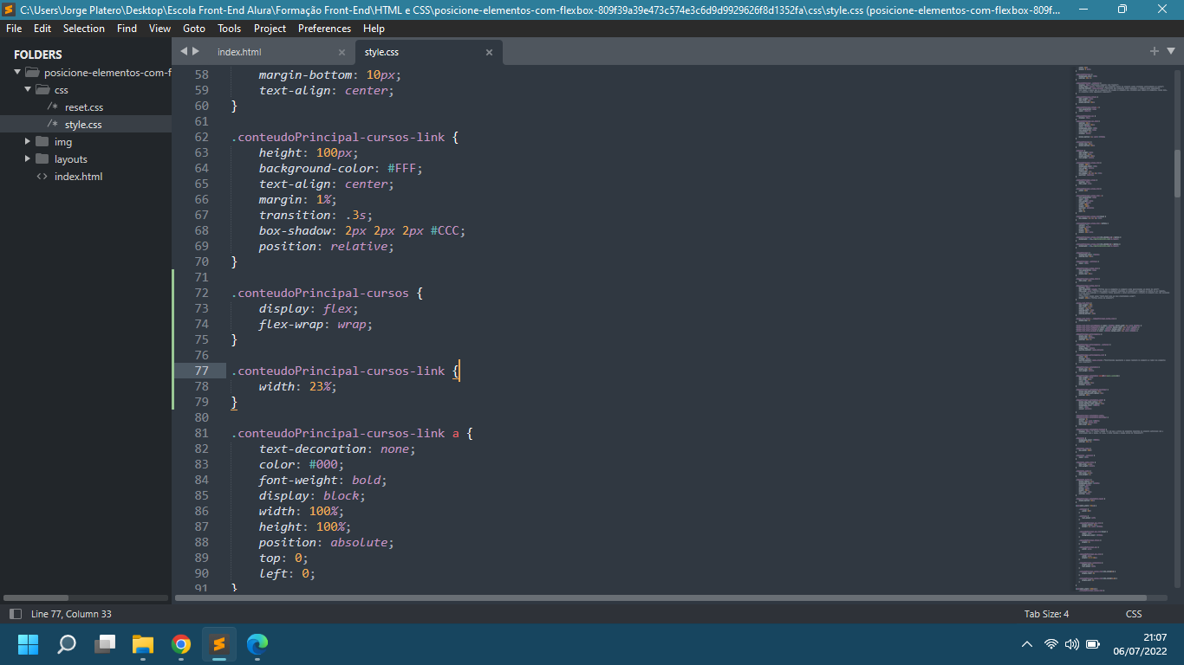Click the FOLDERS sidebar heading
The image size is (1184, 665).
38,55
